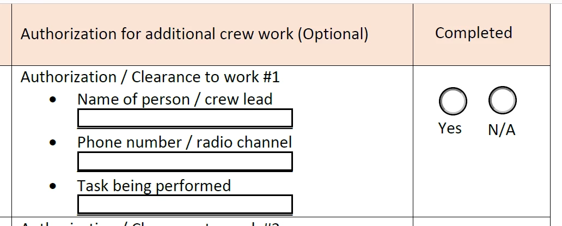Click the #1 in the clearance heading
The image size is (562, 226).
(271, 77)
